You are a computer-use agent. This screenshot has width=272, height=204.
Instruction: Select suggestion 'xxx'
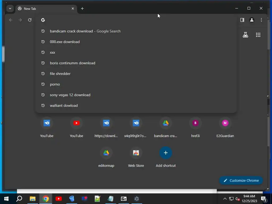tap(136, 52)
